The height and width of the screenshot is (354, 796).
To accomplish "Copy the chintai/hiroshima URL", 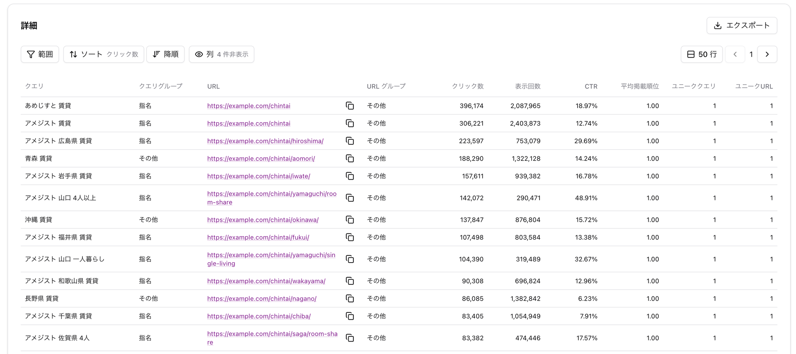I will click(350, 141).
